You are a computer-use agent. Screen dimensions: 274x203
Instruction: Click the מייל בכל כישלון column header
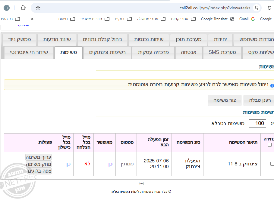point(64,143)
